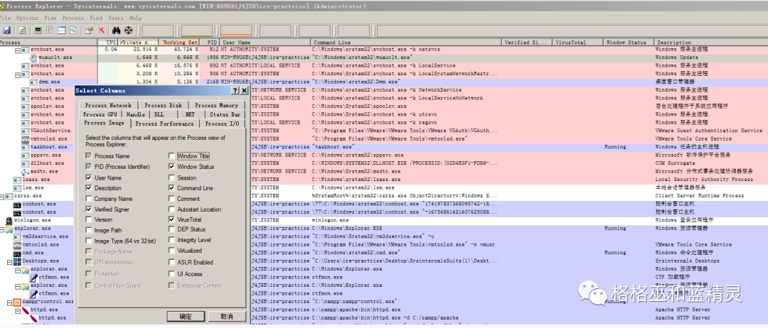Image resolution: width=768 pixels, height=328 pixels.
Task: Uncheck the Window Status checkbox
Action: (171, 167)
